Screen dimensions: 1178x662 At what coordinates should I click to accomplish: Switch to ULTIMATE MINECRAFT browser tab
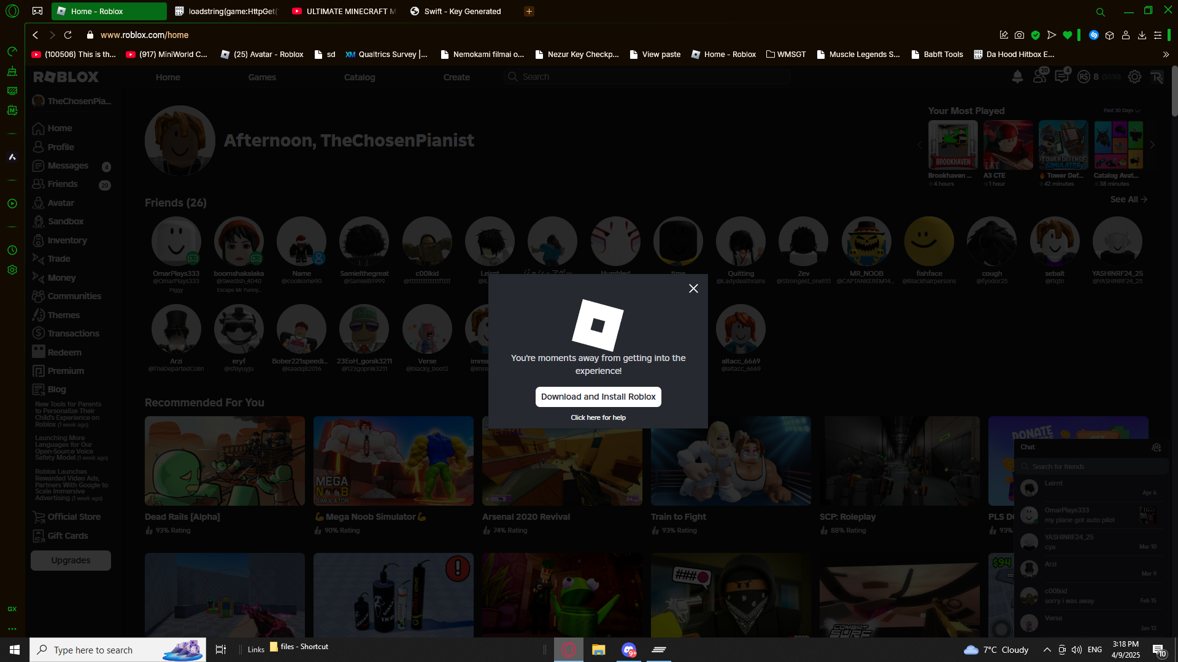(344, 11)
